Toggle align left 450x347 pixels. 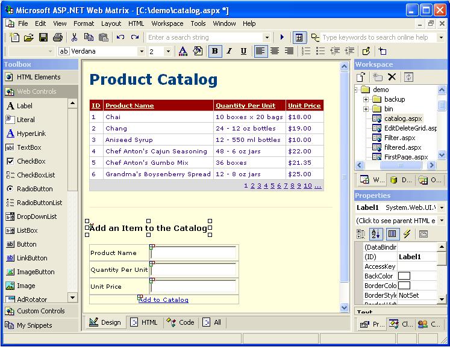[260, 51]
